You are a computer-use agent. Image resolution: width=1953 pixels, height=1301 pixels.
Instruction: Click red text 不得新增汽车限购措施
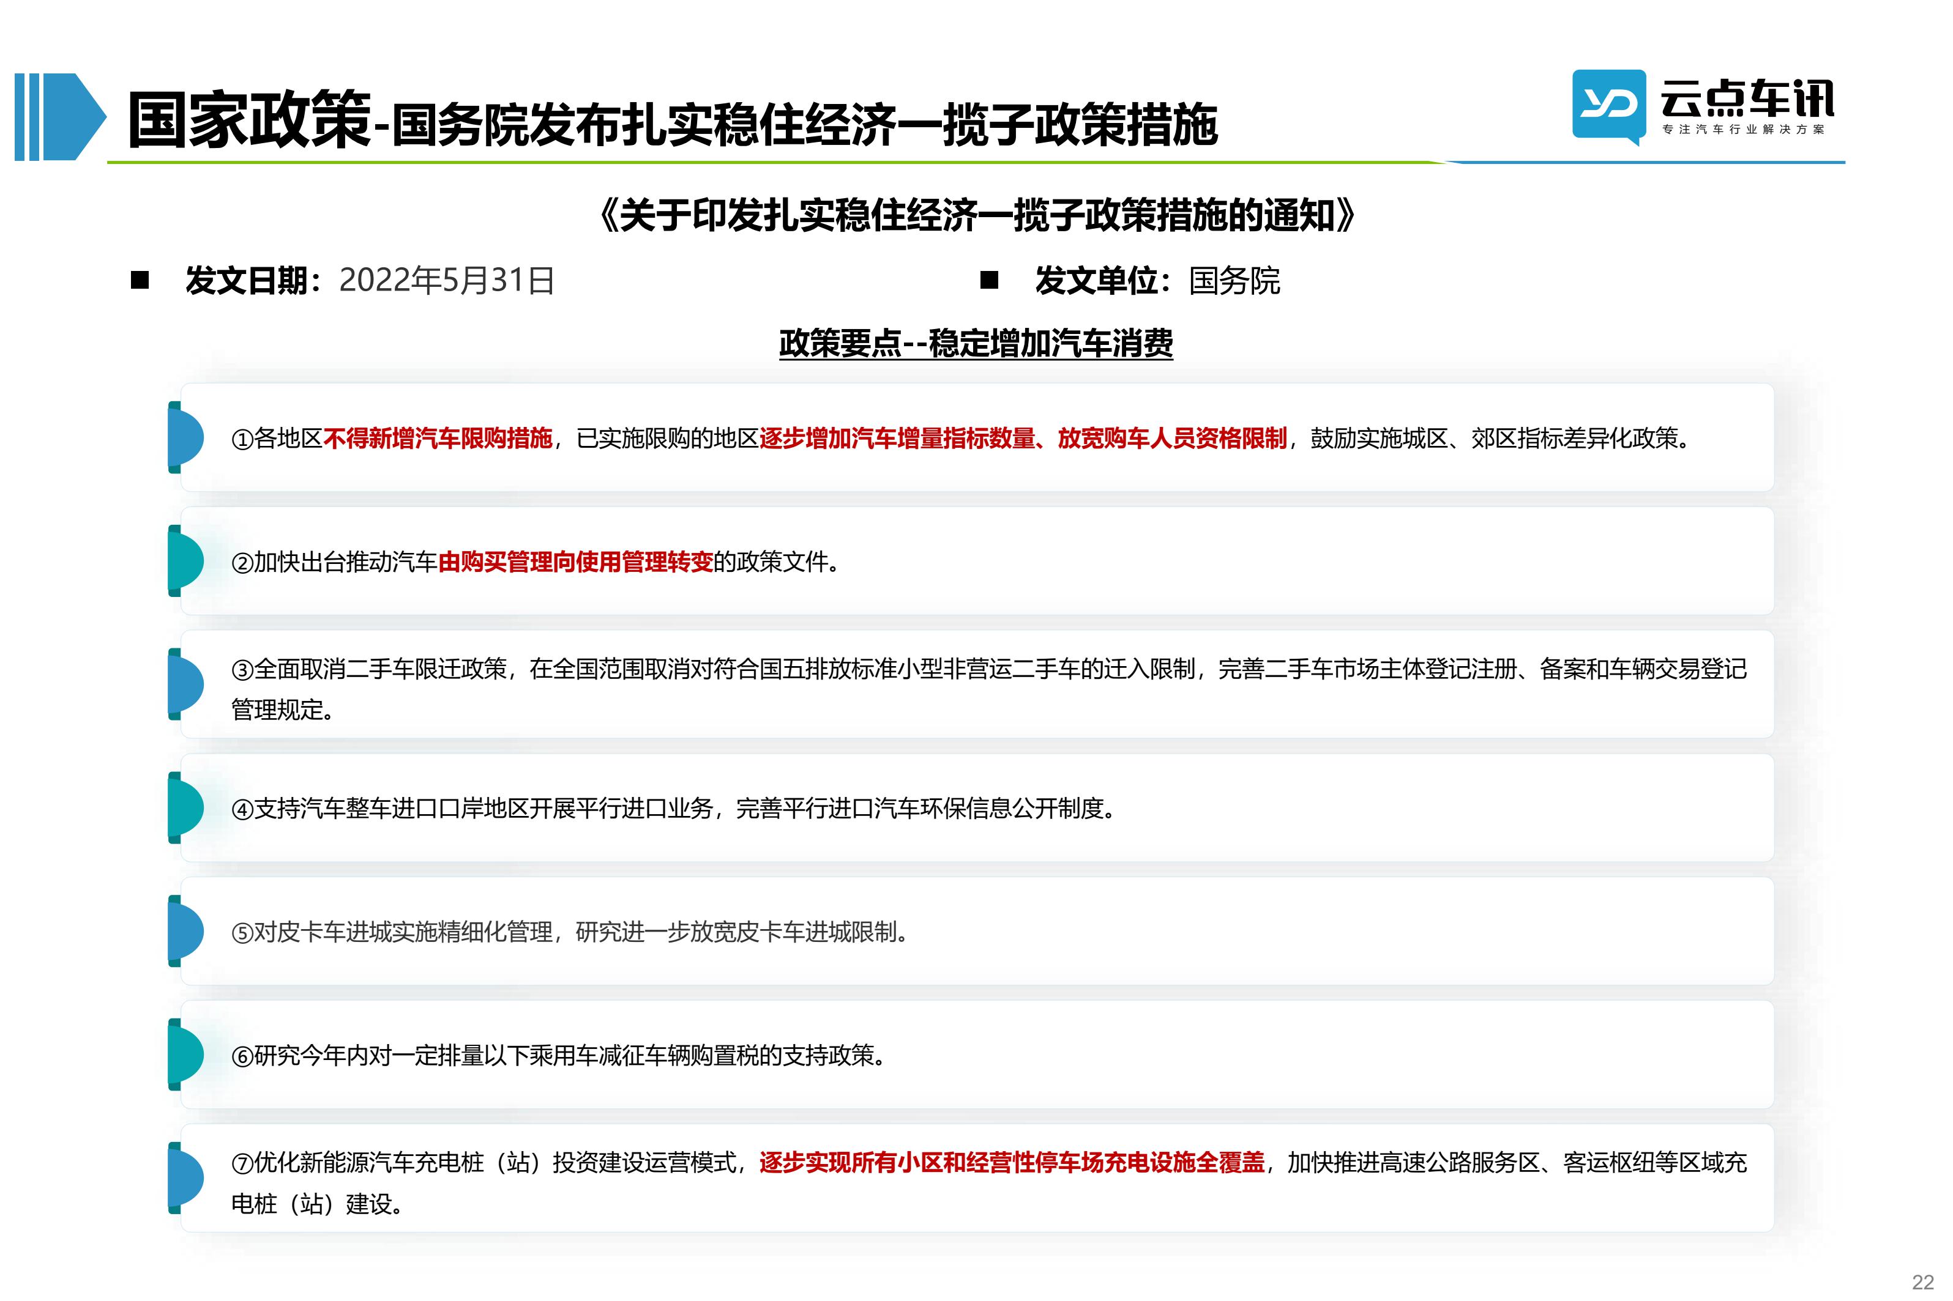pyautogui.click(x=438, y=438)
